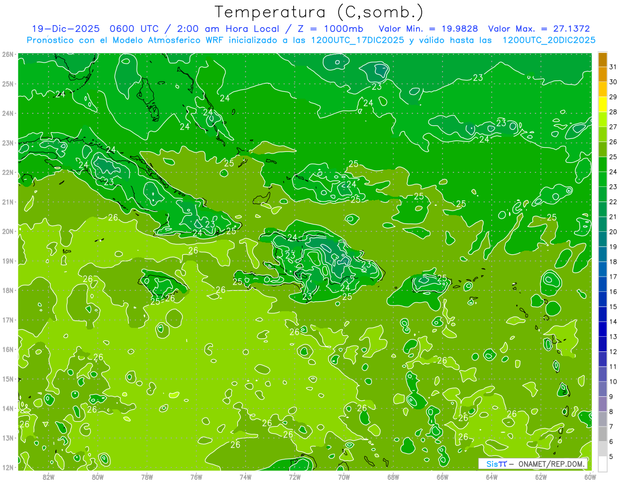Click the longitude axis label "68W"

[x=393, y=477]
